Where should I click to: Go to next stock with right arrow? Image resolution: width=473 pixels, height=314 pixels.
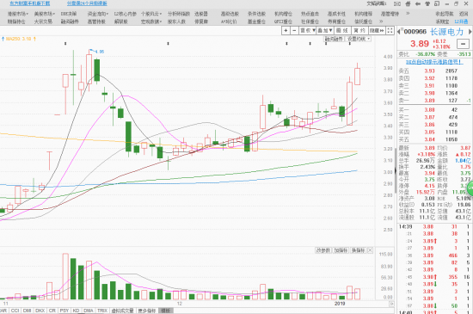(470, 31)
